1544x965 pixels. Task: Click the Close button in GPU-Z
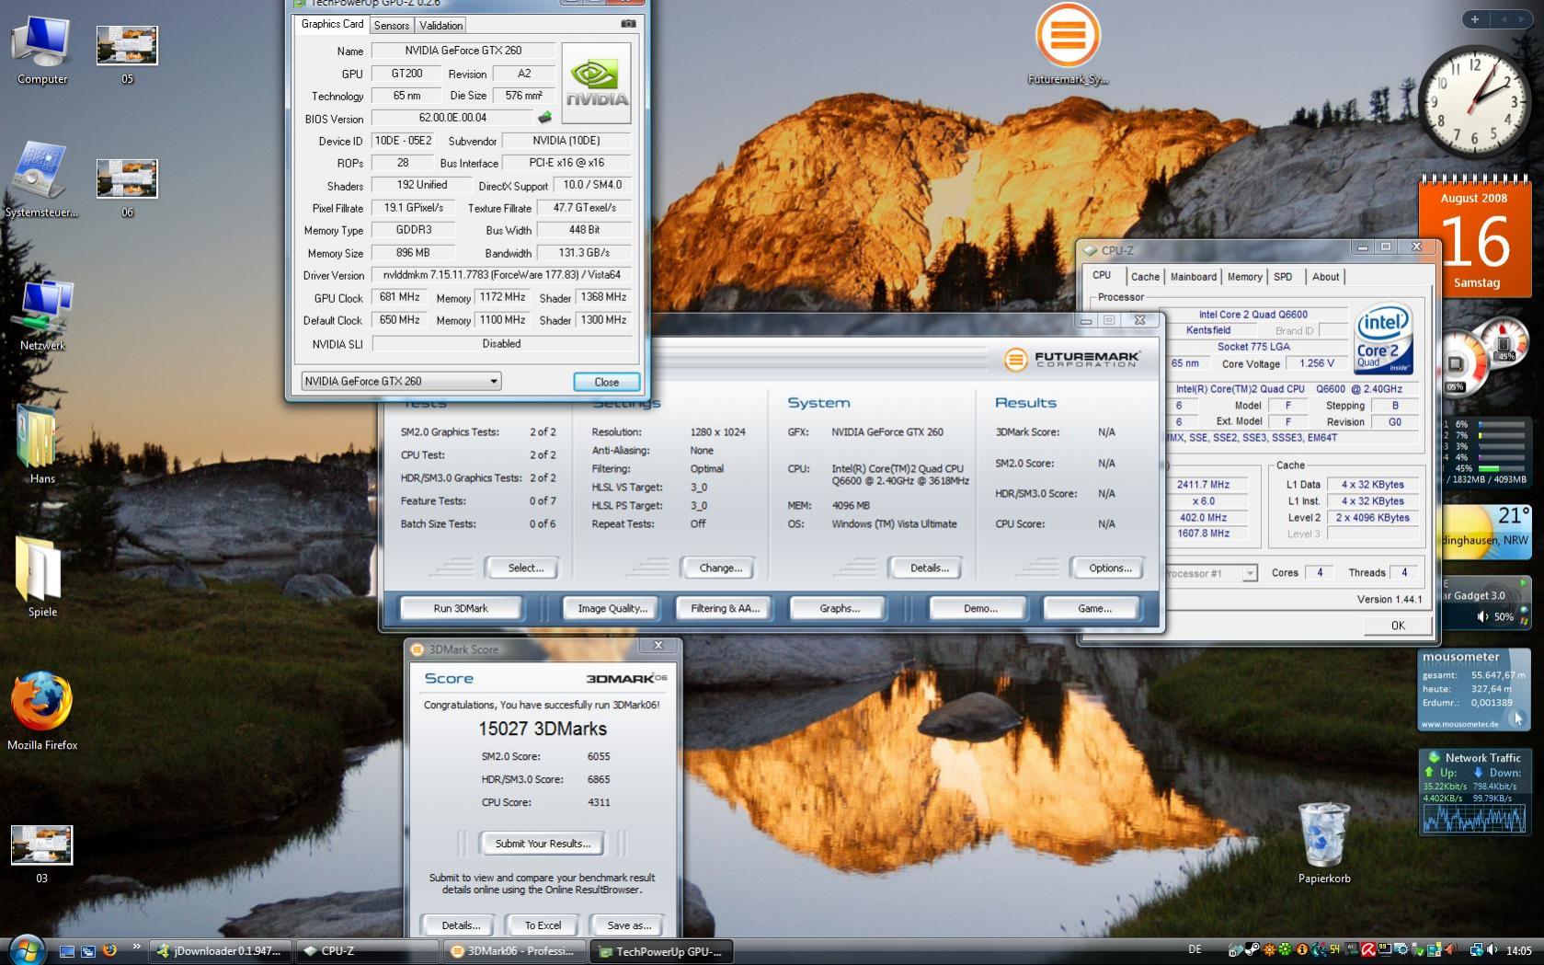607,382
